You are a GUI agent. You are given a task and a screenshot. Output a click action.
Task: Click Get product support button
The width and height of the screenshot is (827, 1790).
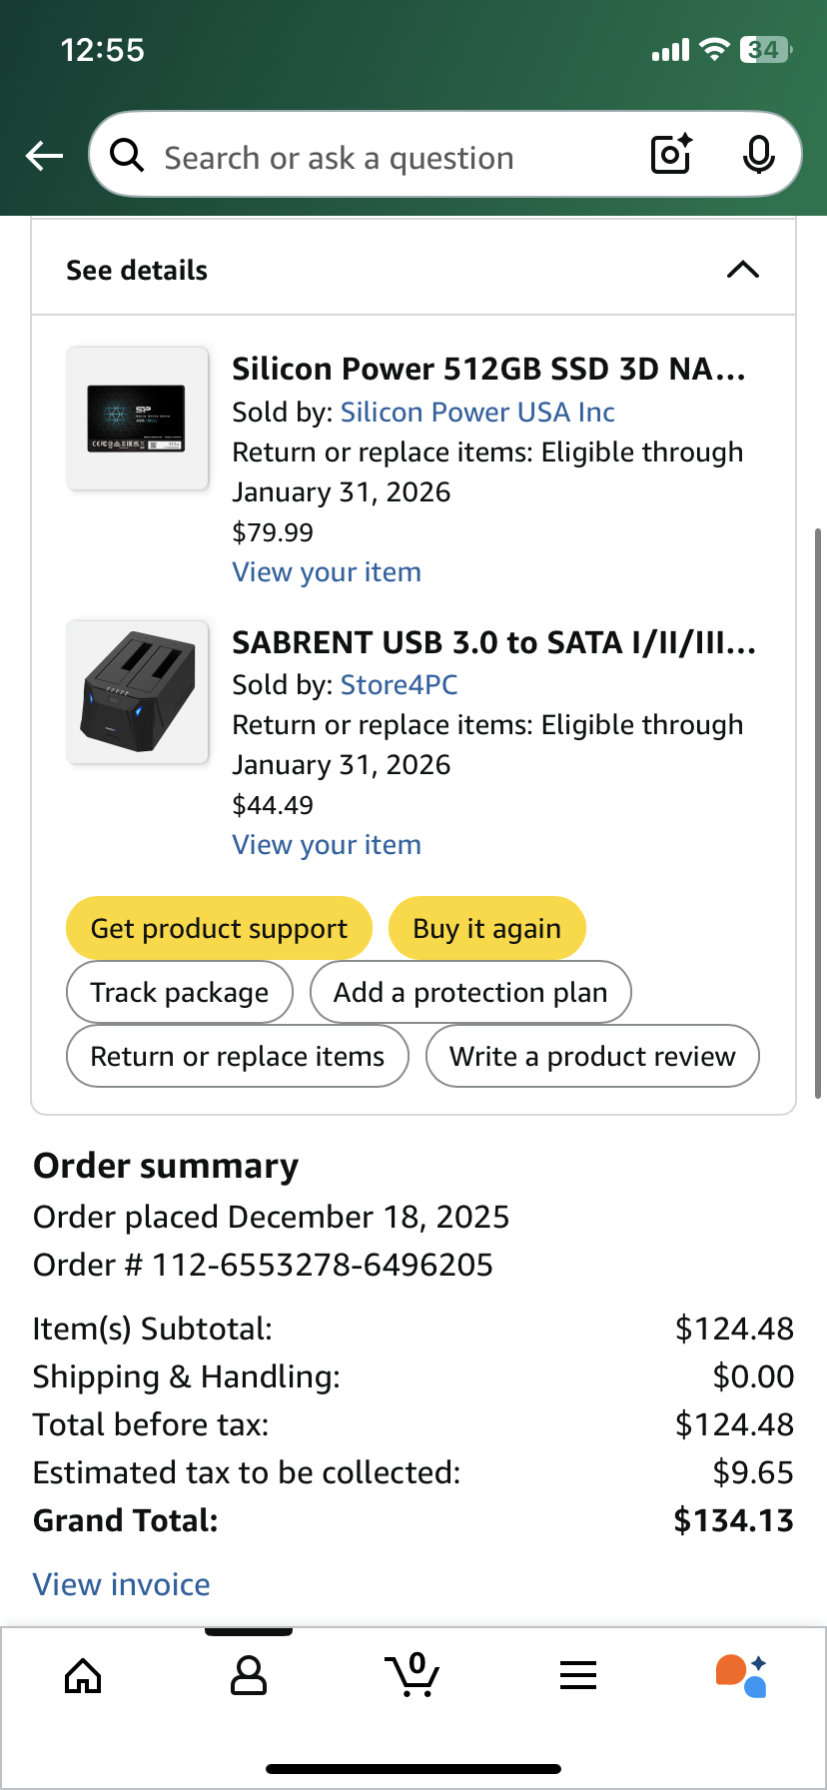point(219,928)
